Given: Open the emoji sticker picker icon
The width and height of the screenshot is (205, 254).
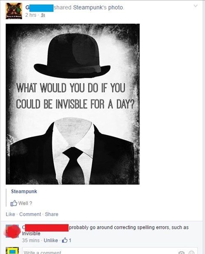Looking at the screenshot, I should pos(191,252).
